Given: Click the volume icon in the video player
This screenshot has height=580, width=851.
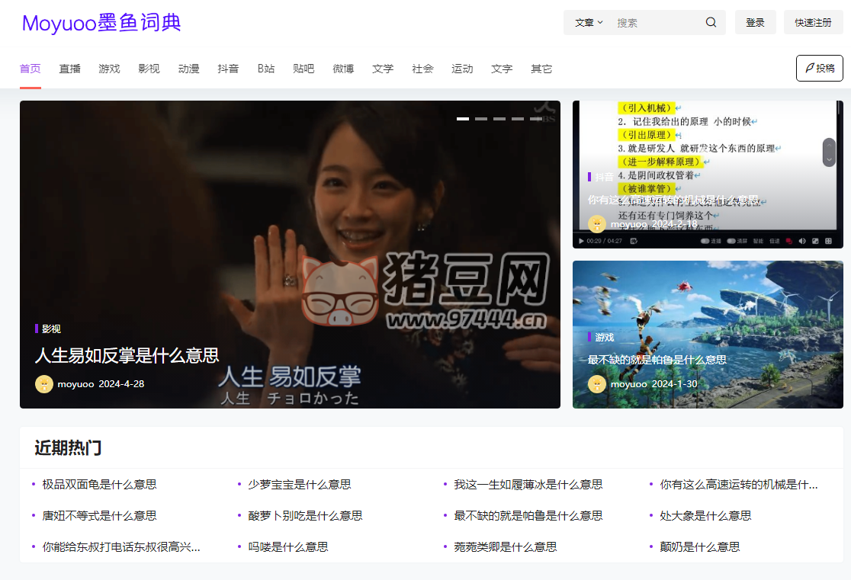Looking at the screenshot, I should point(801,240).
